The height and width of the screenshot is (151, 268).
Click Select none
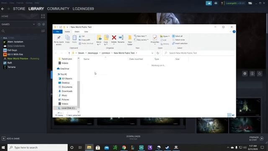(x=178, y=40)
